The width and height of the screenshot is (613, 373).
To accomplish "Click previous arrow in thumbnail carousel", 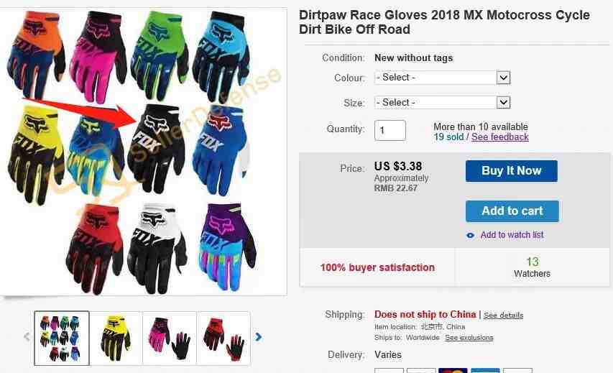I will coord(27,336).
